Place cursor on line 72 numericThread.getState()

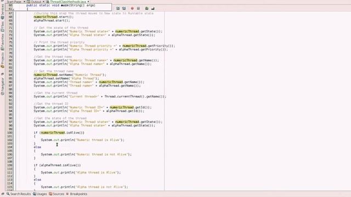click(137, 32)
